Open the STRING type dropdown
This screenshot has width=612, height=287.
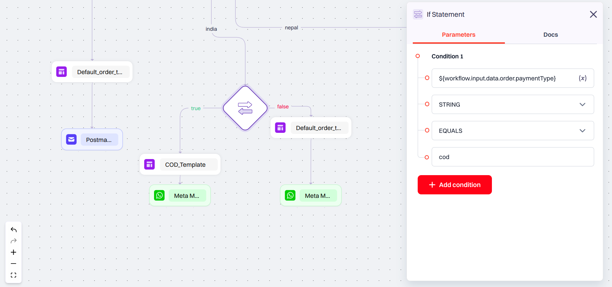pyautogui.click(x=513, y=105)
